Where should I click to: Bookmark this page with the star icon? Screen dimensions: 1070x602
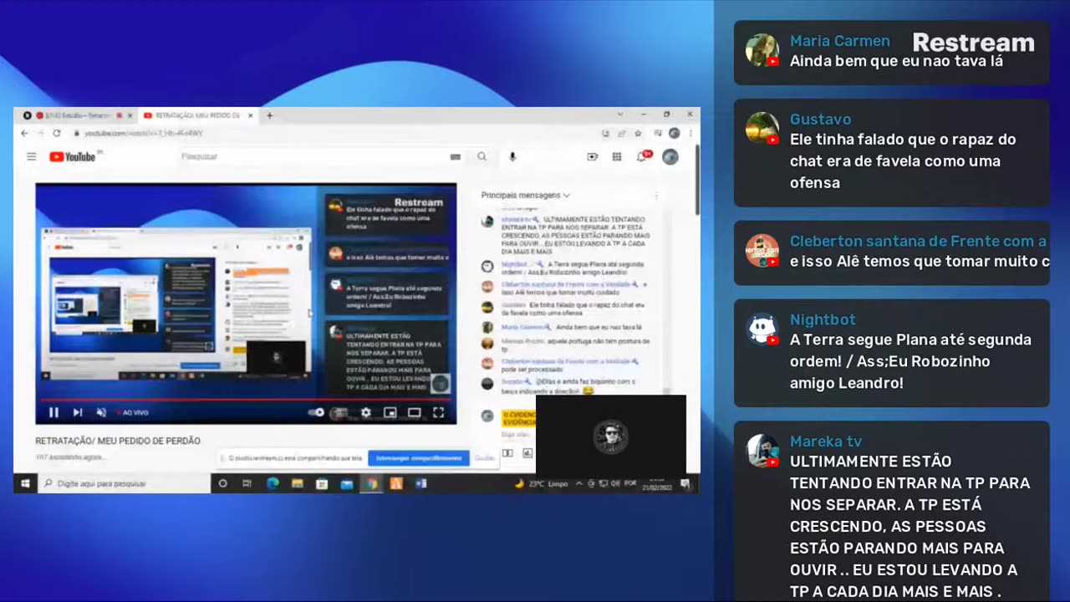tap(638, 133)
